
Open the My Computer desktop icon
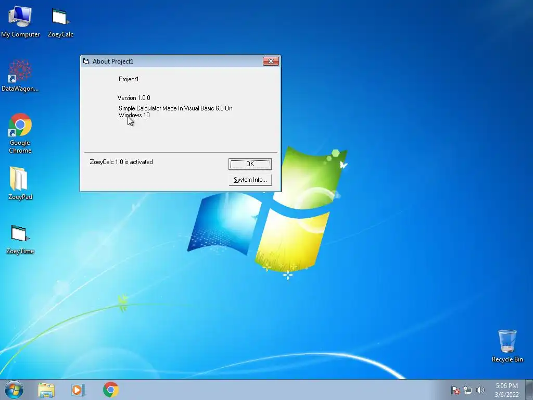pyautogui.click(x=20, y=21)
